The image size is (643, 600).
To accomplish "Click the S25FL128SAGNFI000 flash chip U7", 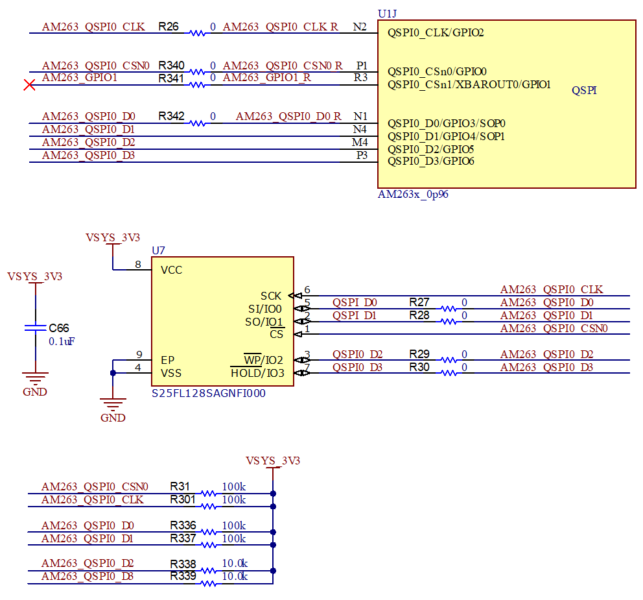I will tap(223, 321).
